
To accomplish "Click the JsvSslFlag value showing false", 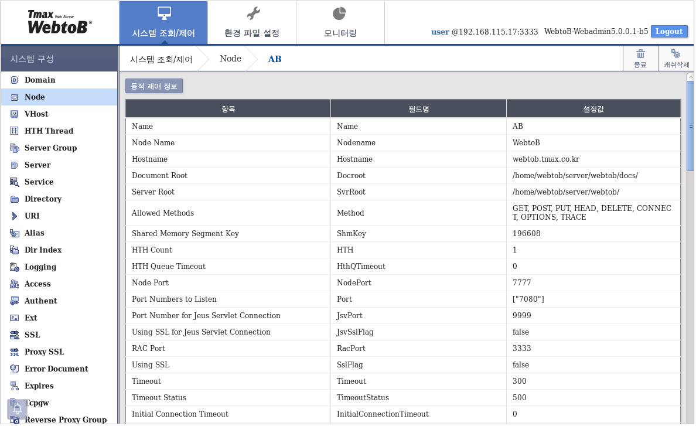I will point(521,332).
